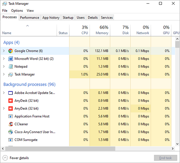The height and width of the screenshot is (163, 180).
Task: Click the Google Chrome process icon
Action: (x=10, y=51)
